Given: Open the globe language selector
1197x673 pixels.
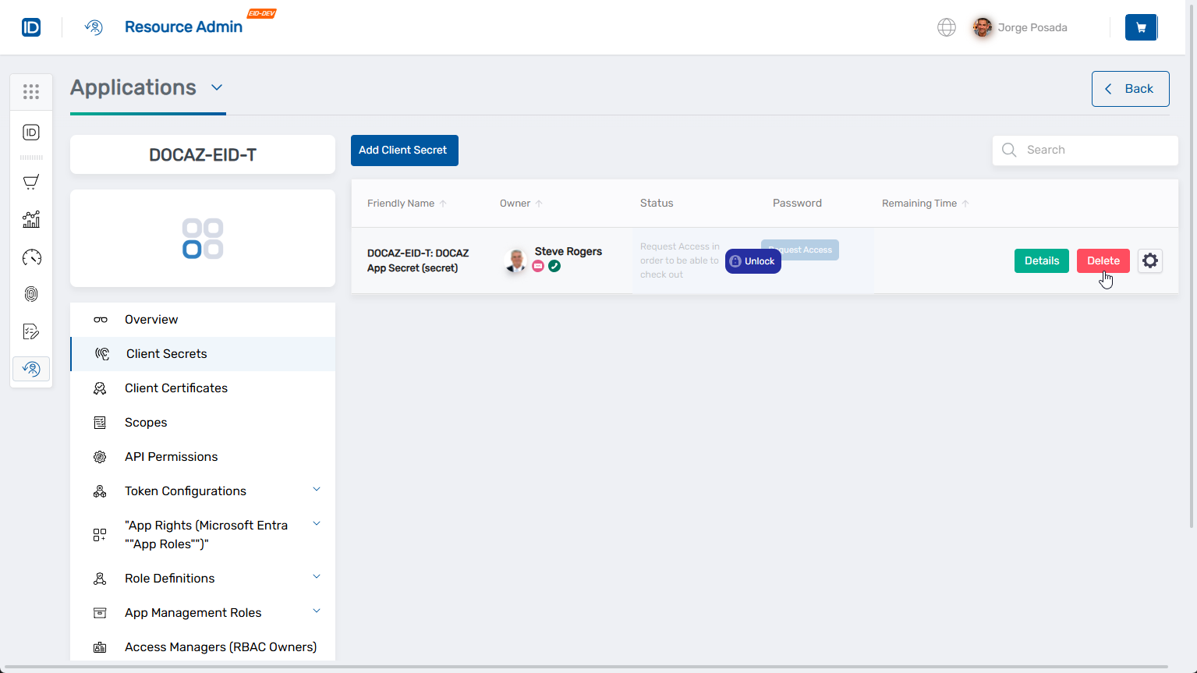Looking at the screenshot, I should (946, 27).
